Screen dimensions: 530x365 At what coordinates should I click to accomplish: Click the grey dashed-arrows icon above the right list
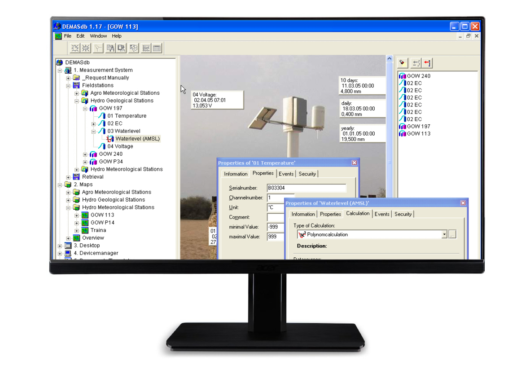[416, 63]
